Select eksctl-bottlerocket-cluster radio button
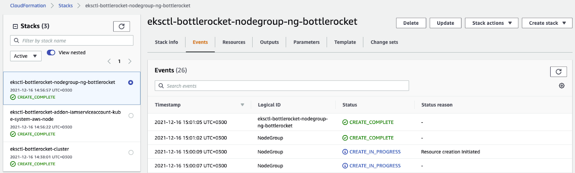The image size is (575, 173). coord(131,153)
